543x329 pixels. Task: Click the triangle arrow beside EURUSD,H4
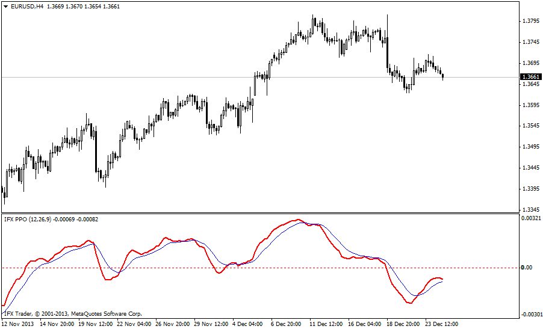pyautogui.click(x=6, y=7)
